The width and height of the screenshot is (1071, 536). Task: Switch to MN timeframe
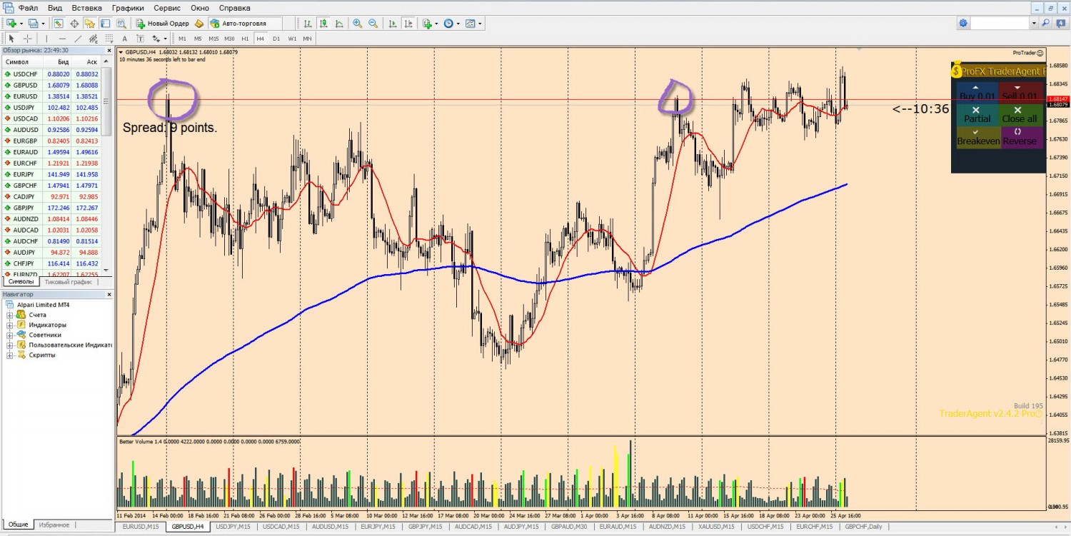pos(307,39)
